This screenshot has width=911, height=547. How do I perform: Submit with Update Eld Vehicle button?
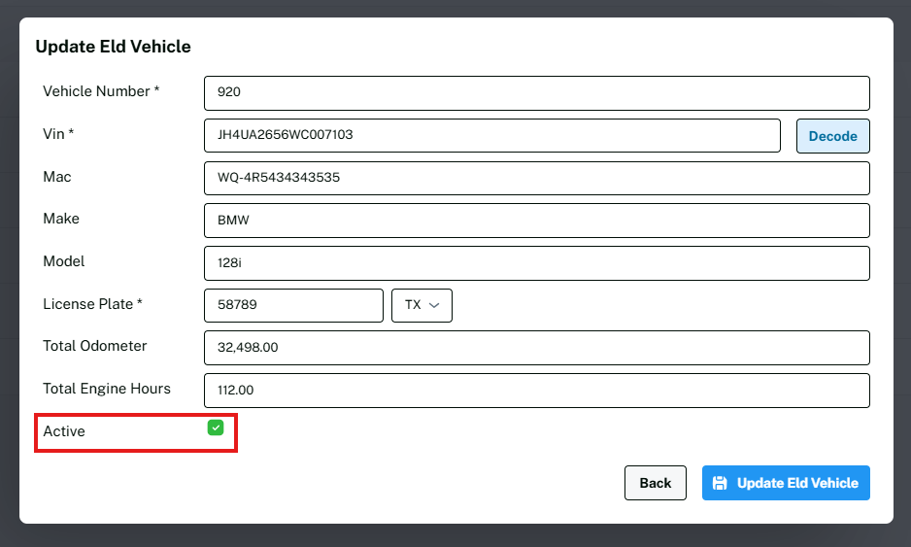pyautogui.click(x=786, y=483)
